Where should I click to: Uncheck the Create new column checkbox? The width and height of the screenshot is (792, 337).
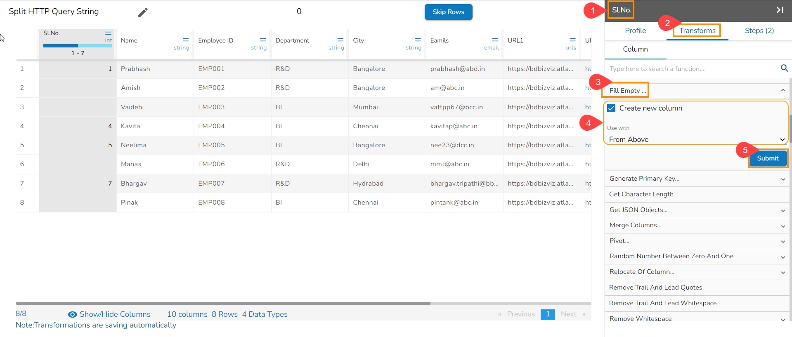[612, 108]
